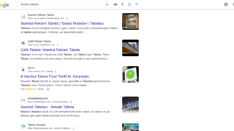Open more options for Tabela Hesapla result

[x=73, y=128]
